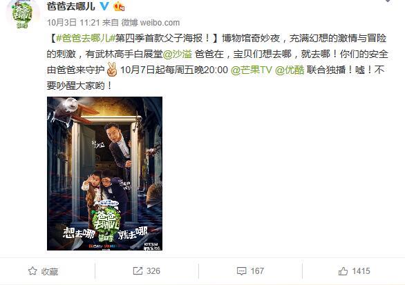
Task: Enlarge the father-son poster image
Action: pos(104,174)
